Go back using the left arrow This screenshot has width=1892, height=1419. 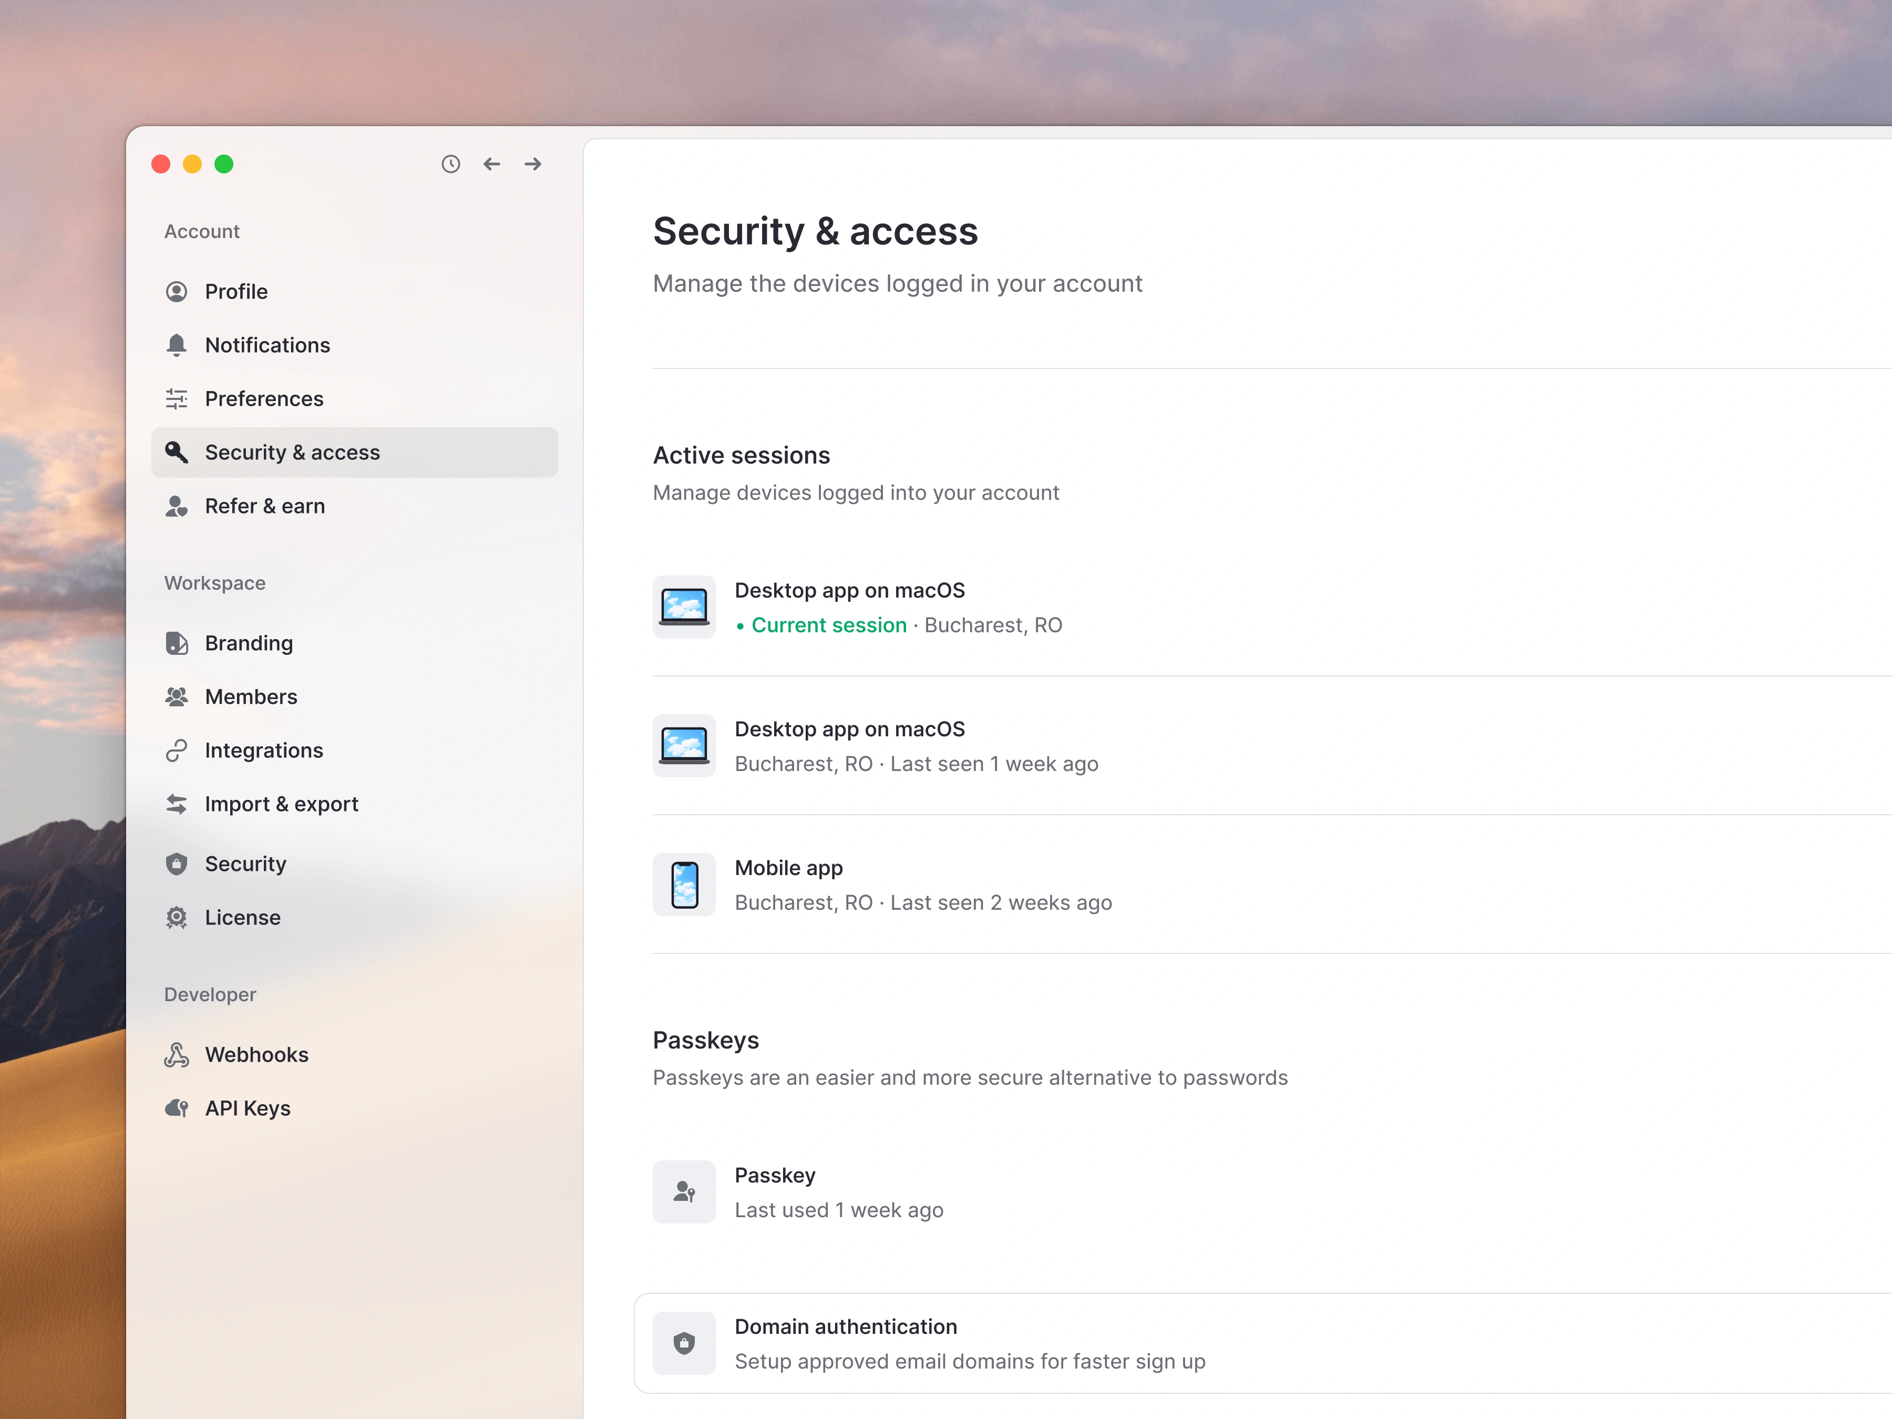click(x=492, y=164)
